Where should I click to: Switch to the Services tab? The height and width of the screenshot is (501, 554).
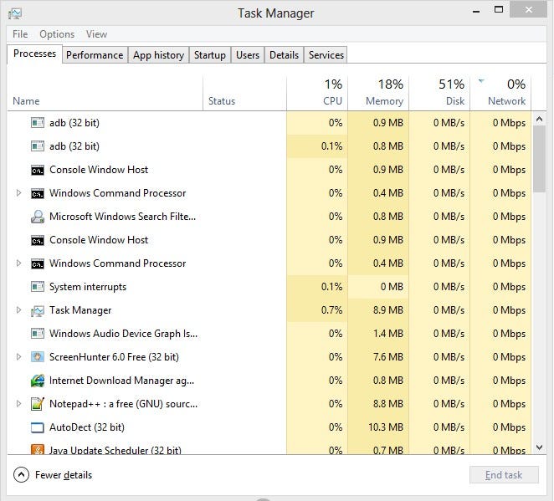click(x=326, y=55)
